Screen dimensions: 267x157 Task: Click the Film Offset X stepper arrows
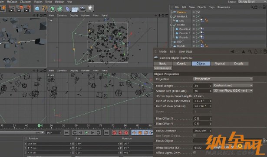[211, 119]
